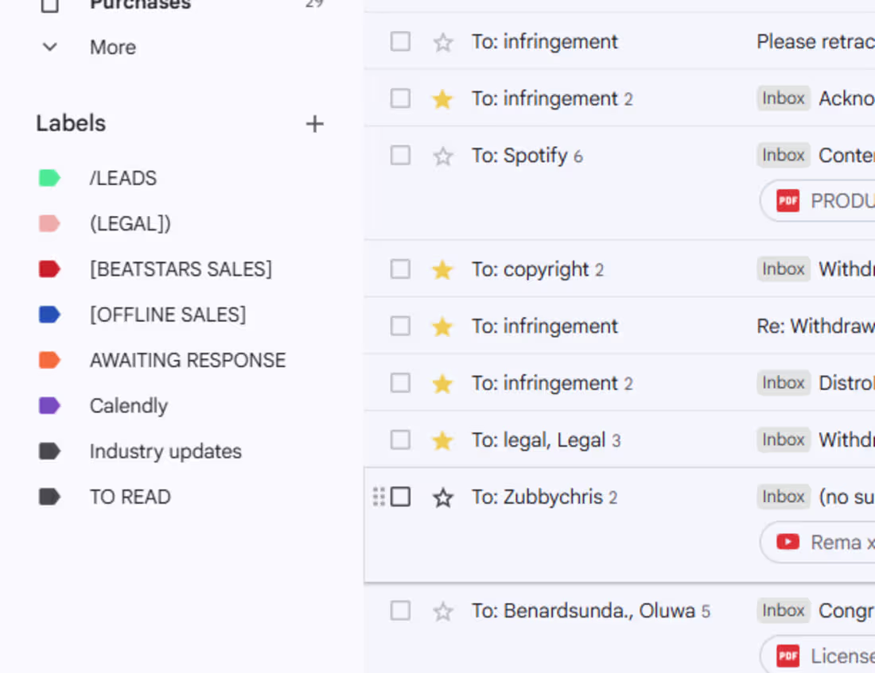The image size is (875, 673).
Task: Click Inbox tag on Zubbychris email
Action: [x=784, y=497]
